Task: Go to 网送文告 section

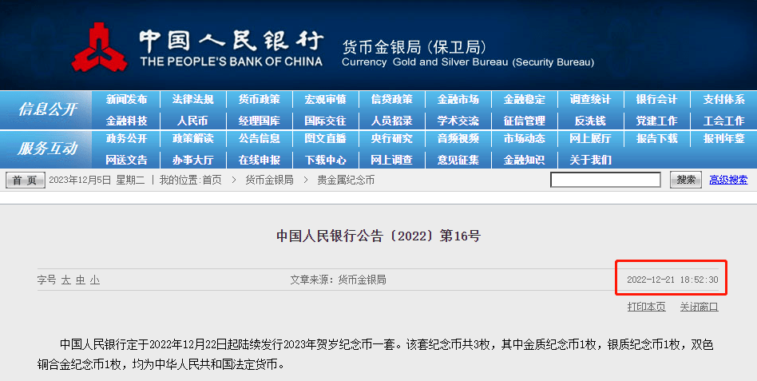Action: click(126, 160)
